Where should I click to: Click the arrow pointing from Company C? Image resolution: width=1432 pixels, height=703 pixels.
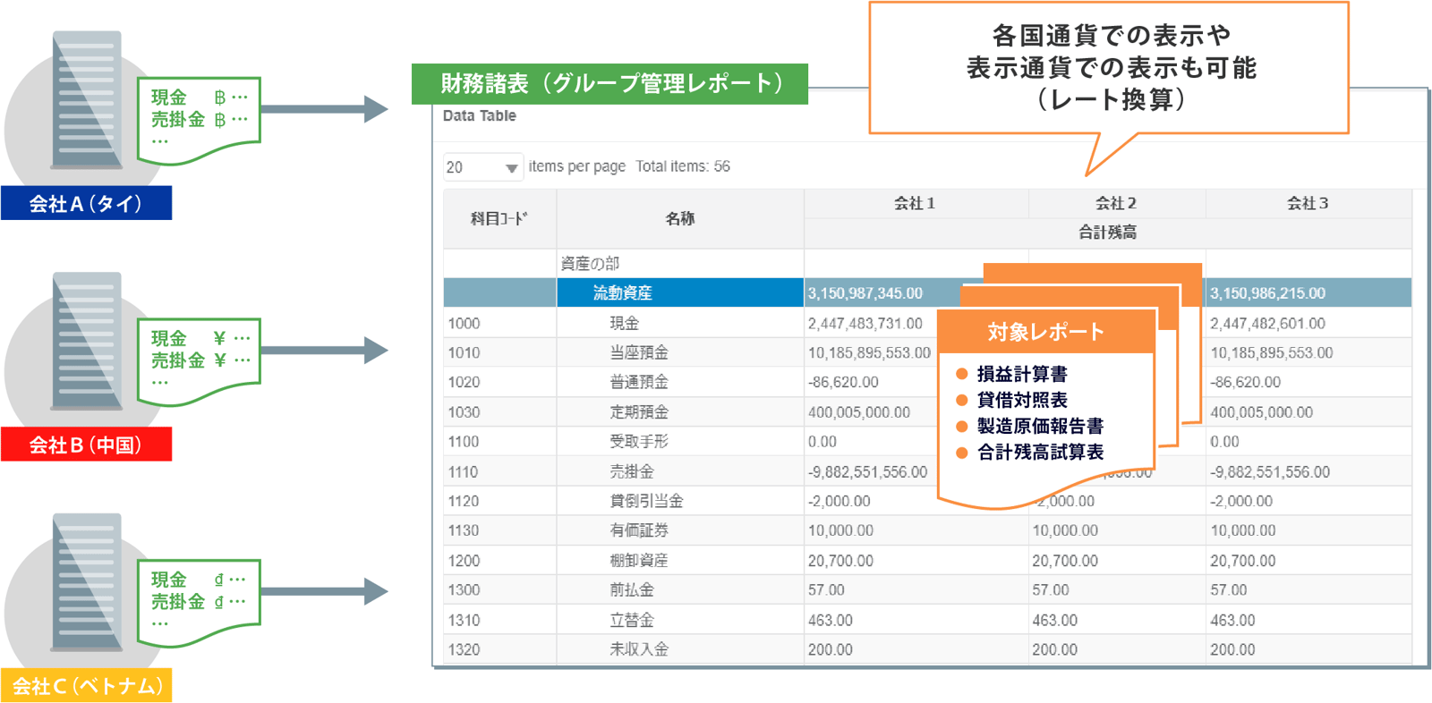[x=326, y=591]
